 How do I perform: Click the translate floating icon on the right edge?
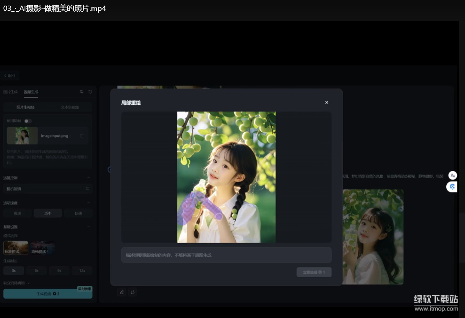453,175
